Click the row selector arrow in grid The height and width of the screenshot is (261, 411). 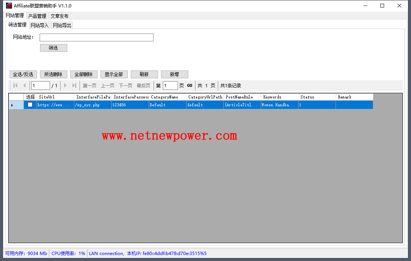(x=12, y=105)
